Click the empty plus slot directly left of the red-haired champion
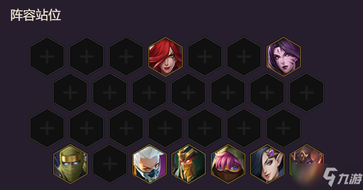363x190 pixels. 126,57
